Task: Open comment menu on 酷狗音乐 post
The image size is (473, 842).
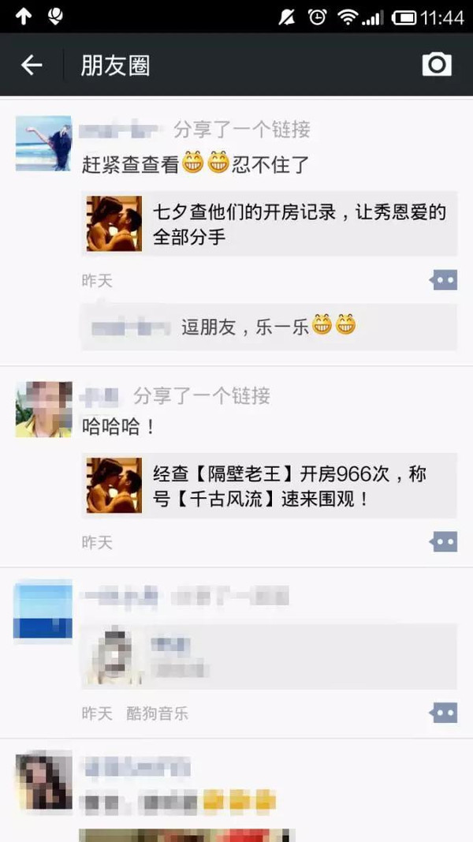Action: (444, 713)
